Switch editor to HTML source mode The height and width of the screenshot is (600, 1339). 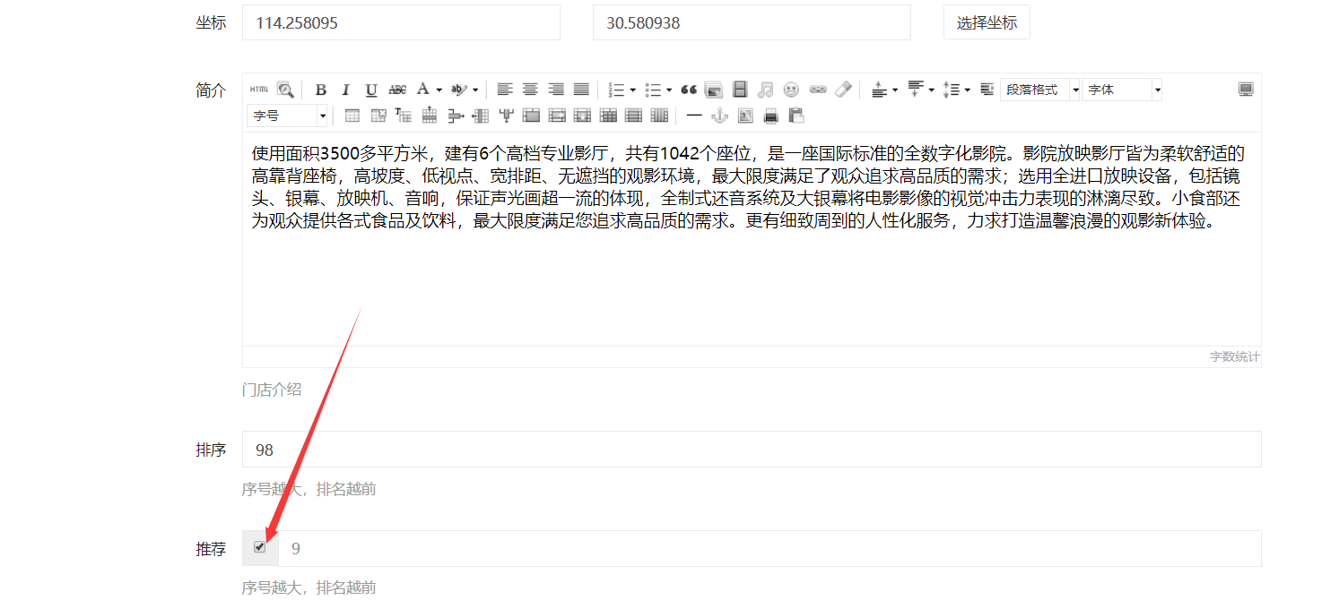pyautogui.click(x=259, y=90)
